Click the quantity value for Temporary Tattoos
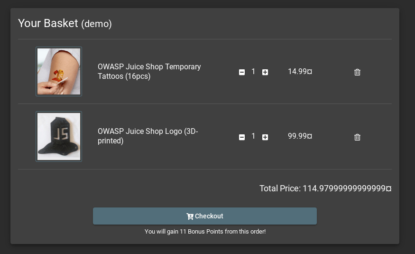The height and width of the screenshot is (254, 415). pos(253,72)
